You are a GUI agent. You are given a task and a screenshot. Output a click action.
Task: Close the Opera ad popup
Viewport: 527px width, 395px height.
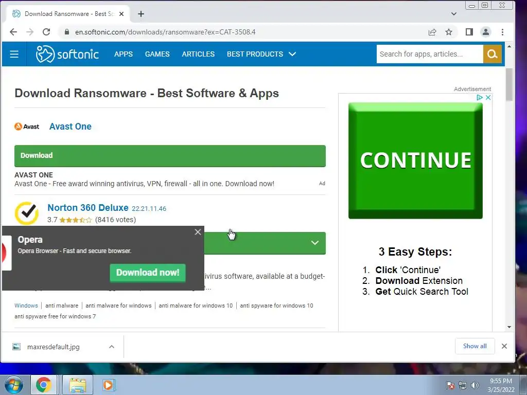point(198,232)
